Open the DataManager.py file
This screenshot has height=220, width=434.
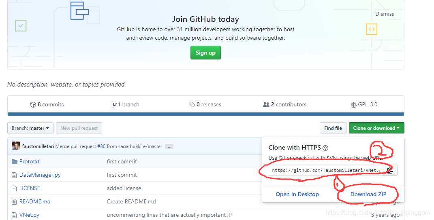pos(40,175)
